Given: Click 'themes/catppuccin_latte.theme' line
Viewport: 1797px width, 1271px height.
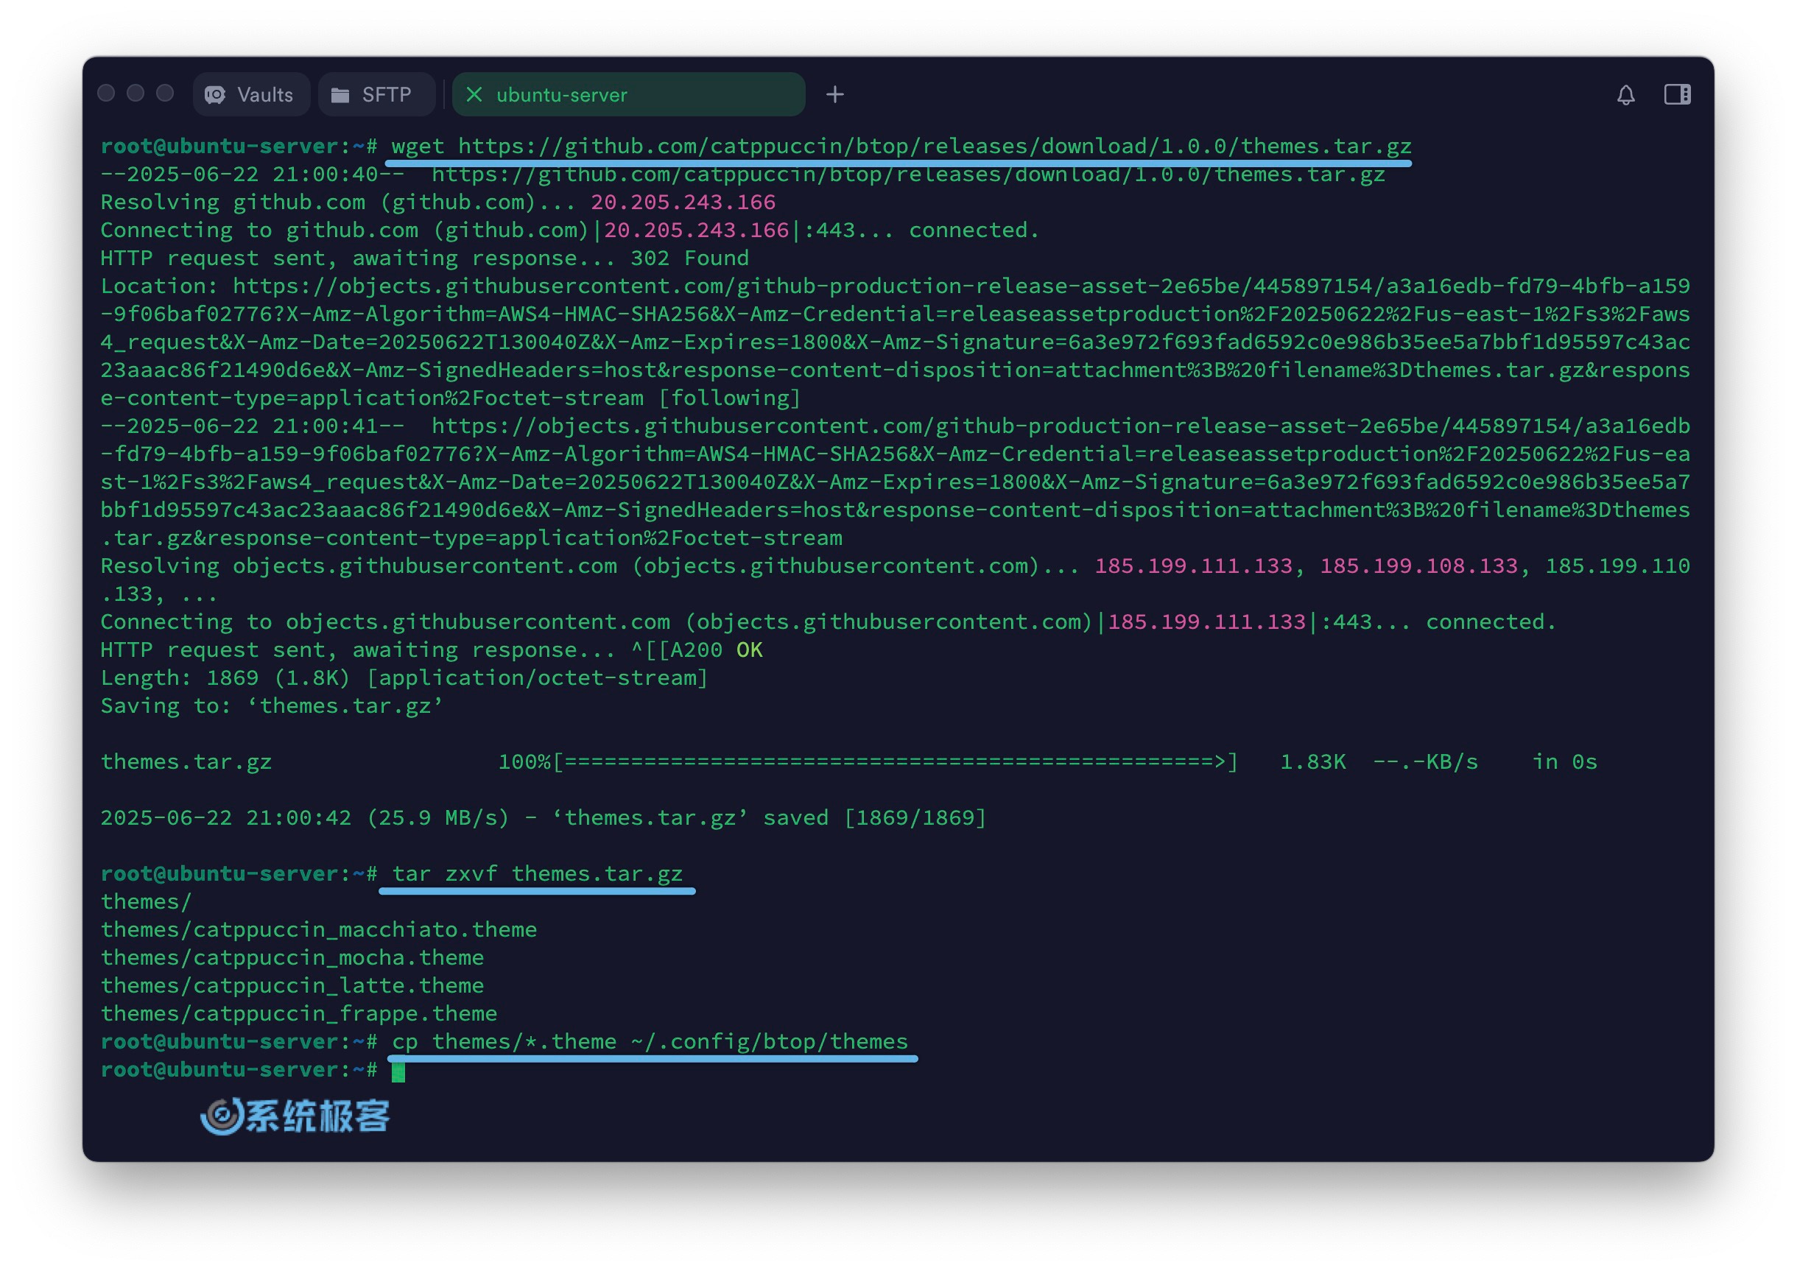Looking at the screenshot, I should point(292,985).
